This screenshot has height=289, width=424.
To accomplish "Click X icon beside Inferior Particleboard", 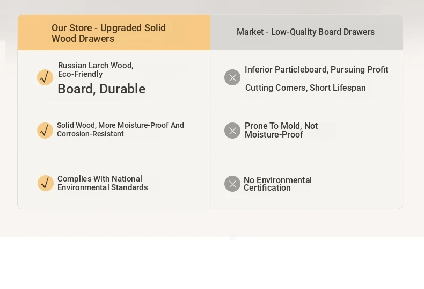I will 232,77.
